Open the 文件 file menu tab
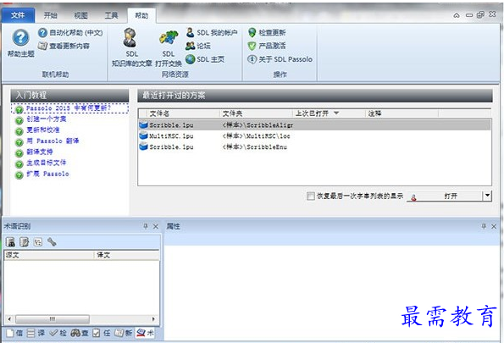The image size is (504, 343). [x=18, y=15]
